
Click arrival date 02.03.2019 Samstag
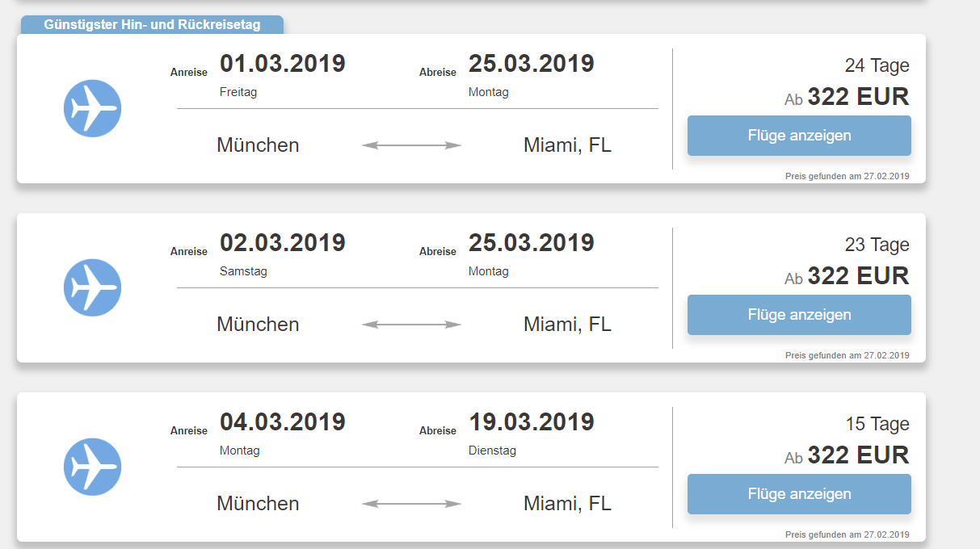point(282,243)
